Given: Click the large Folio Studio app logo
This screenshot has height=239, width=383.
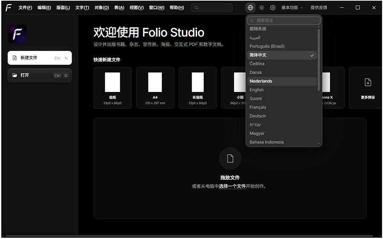Looking at the screenshot, I should pyautogui.click(x=17, y=34).
